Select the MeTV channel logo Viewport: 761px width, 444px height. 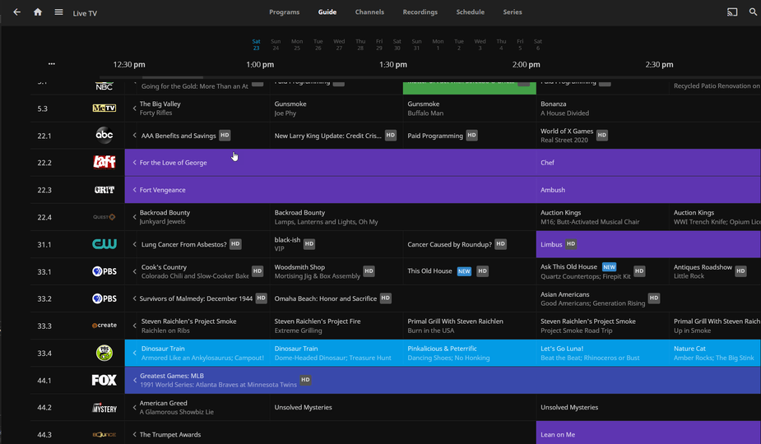coord(104,109)
